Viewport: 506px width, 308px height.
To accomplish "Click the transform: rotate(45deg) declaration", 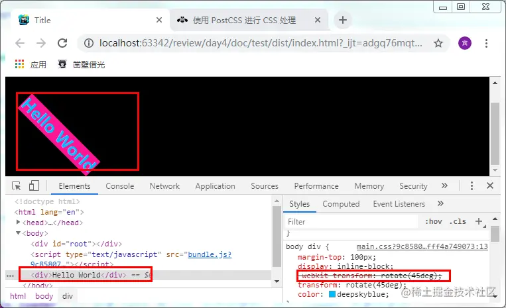I will pos(352,285).
